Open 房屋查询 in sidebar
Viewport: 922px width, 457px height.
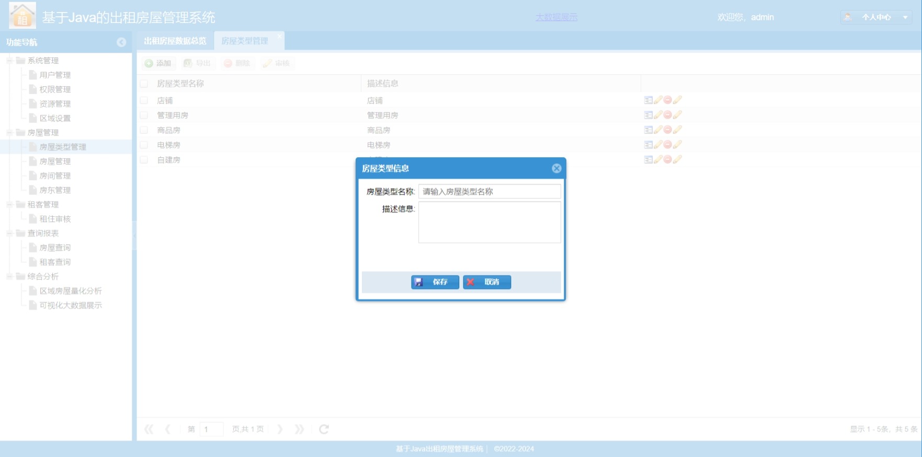tap(55, 248)
